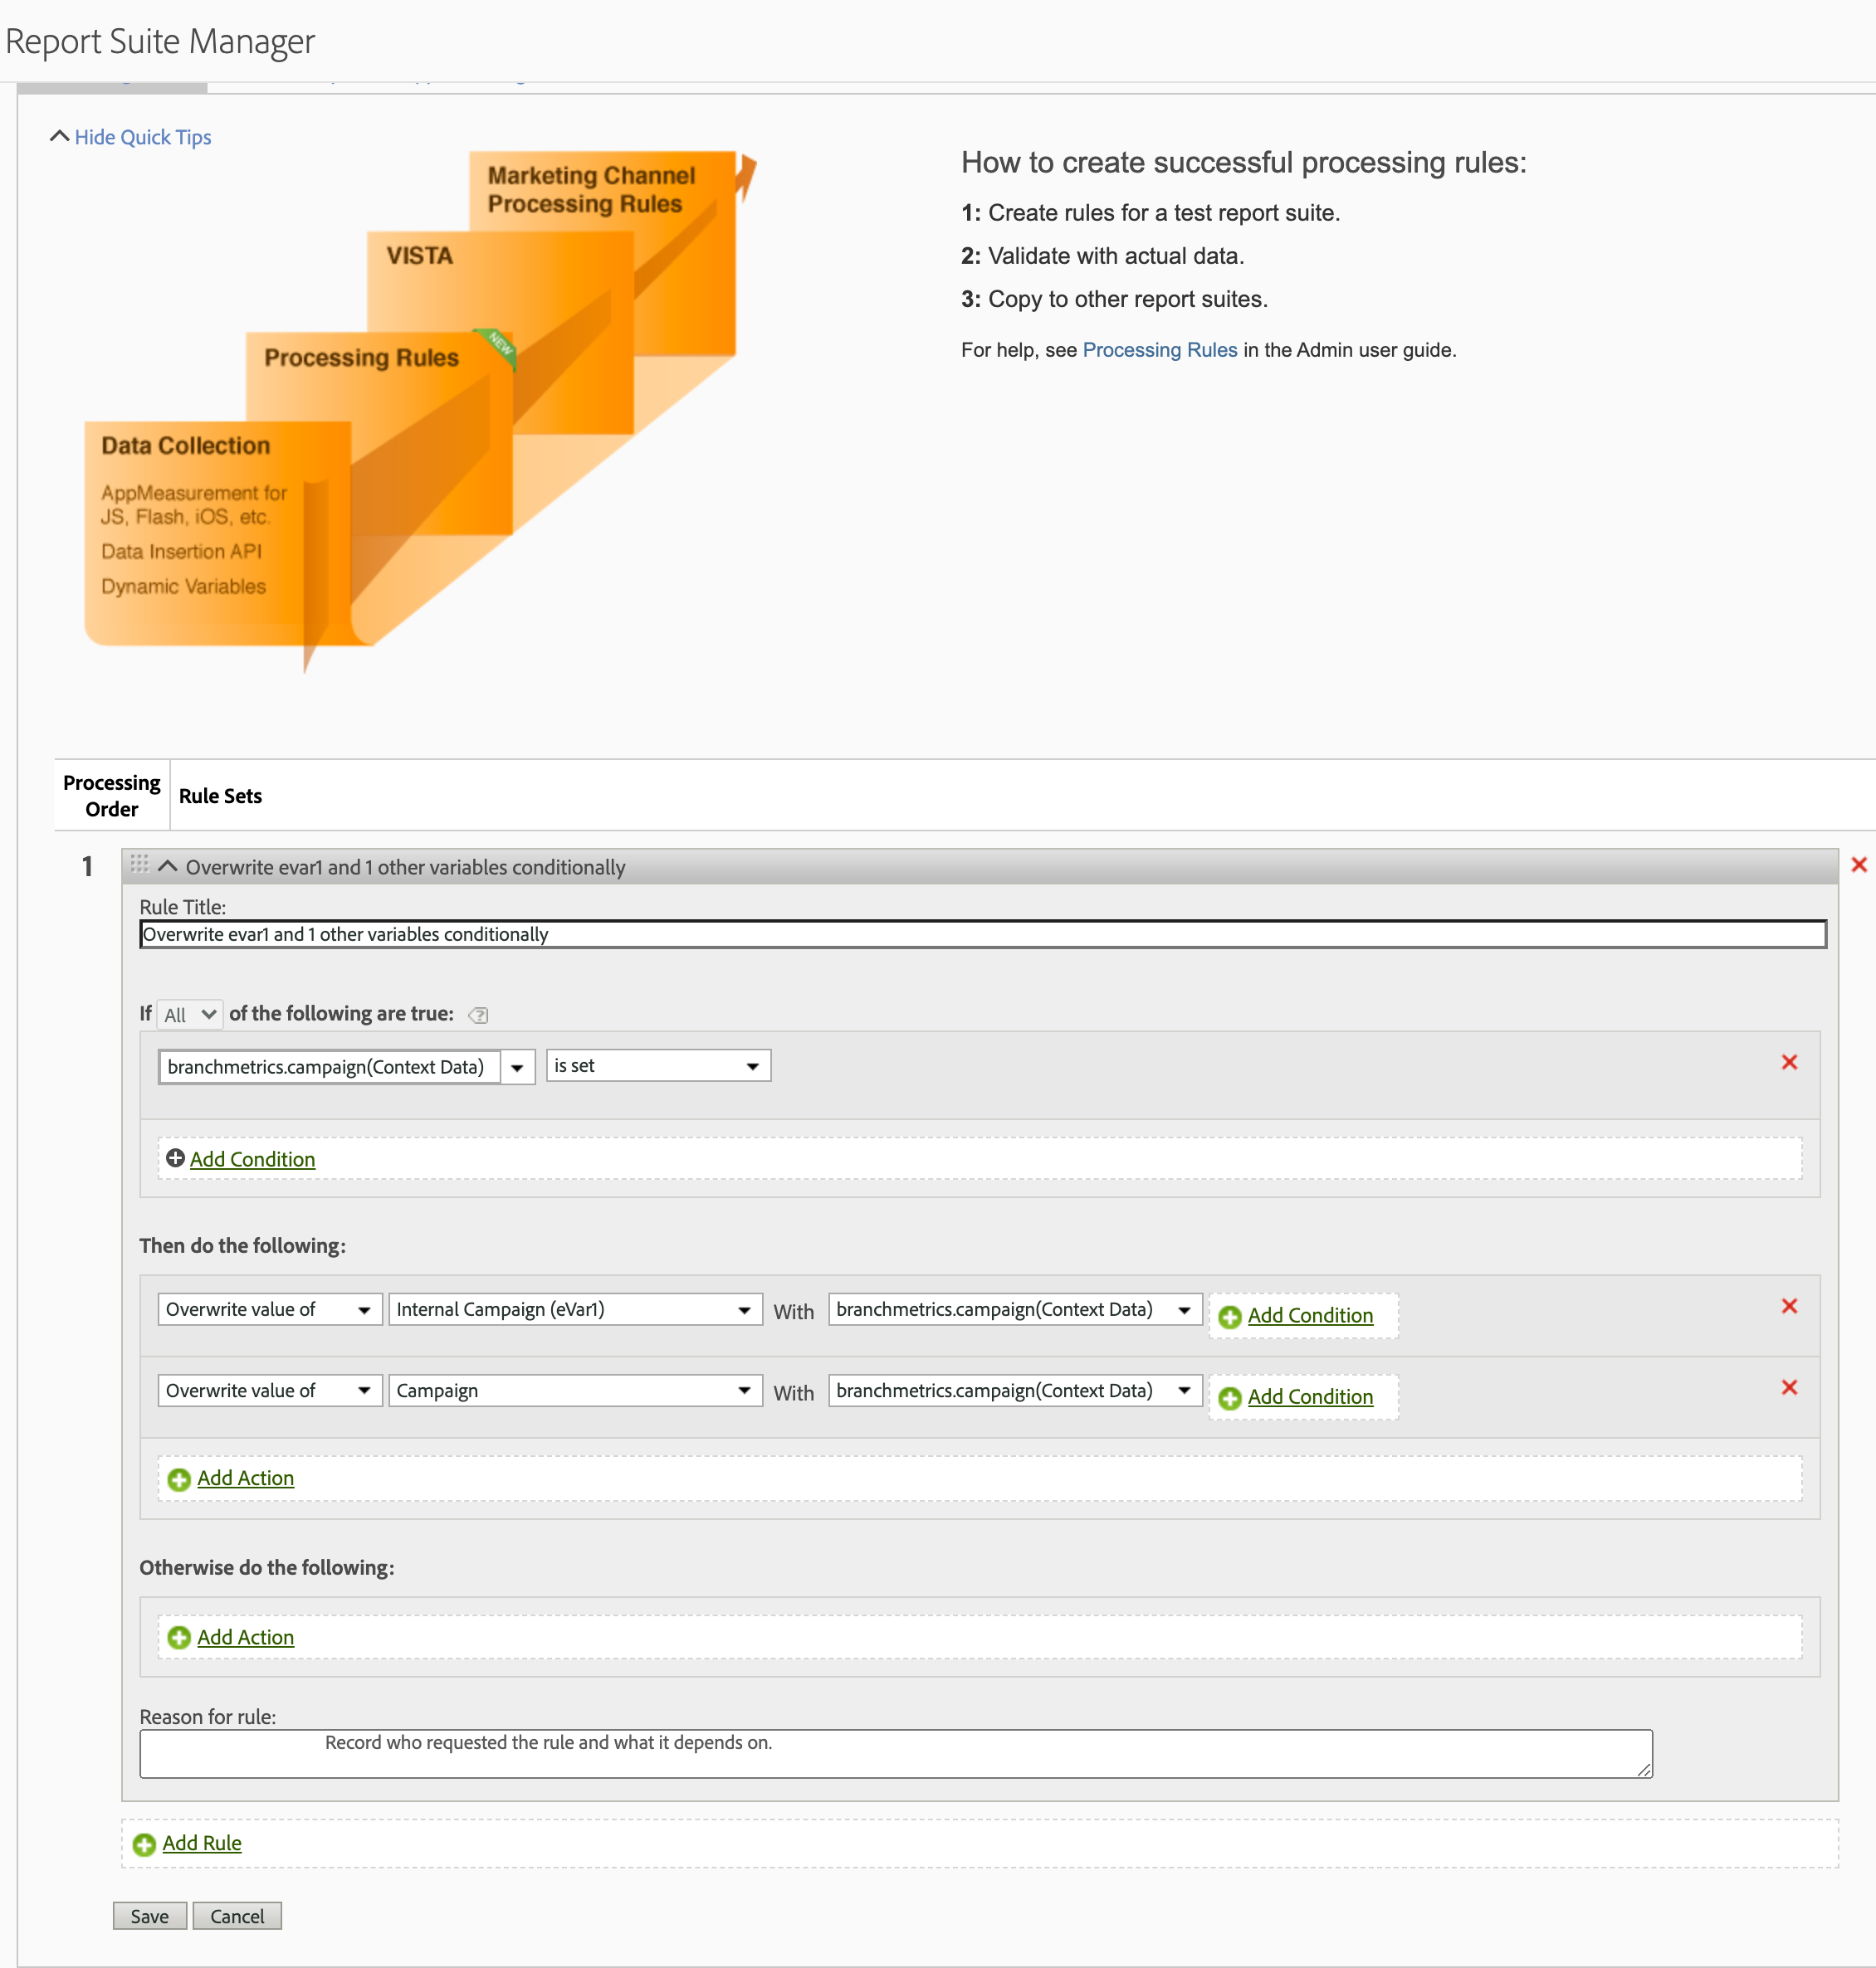Open the Internal Campaign (eVar1) dropdown
The width and height of the screenshot is (1876, 1968).
click(575, 1308)
